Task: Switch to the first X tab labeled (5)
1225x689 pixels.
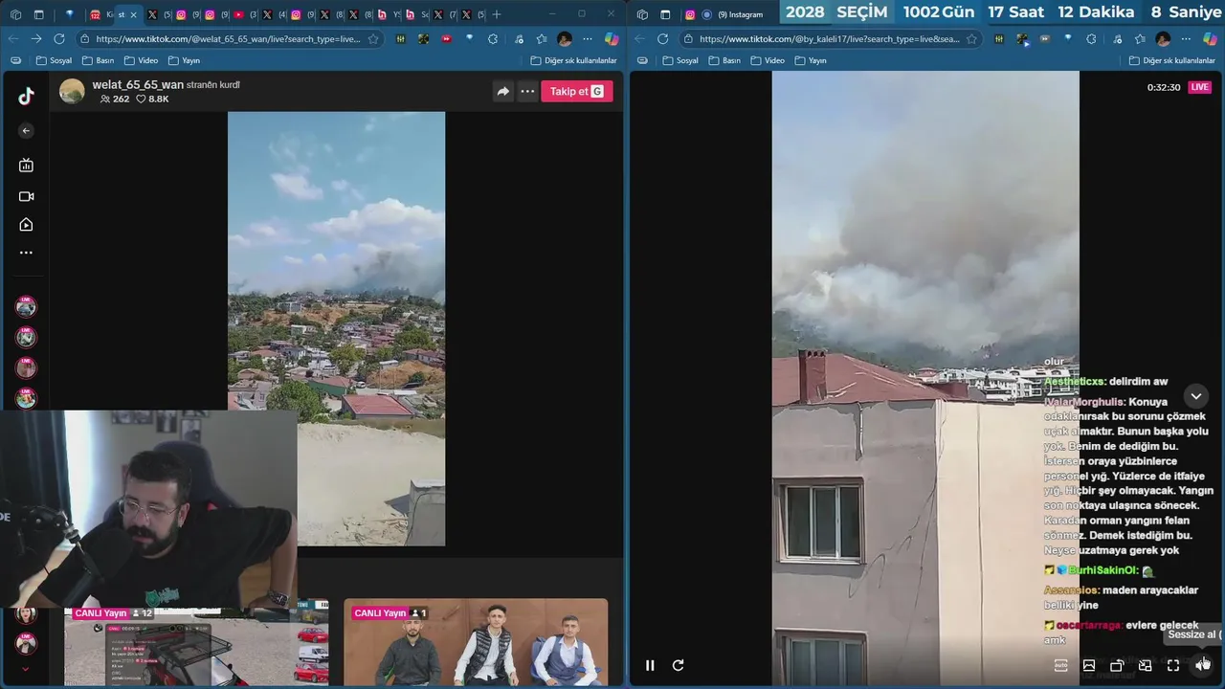Action: click(160, 14)
